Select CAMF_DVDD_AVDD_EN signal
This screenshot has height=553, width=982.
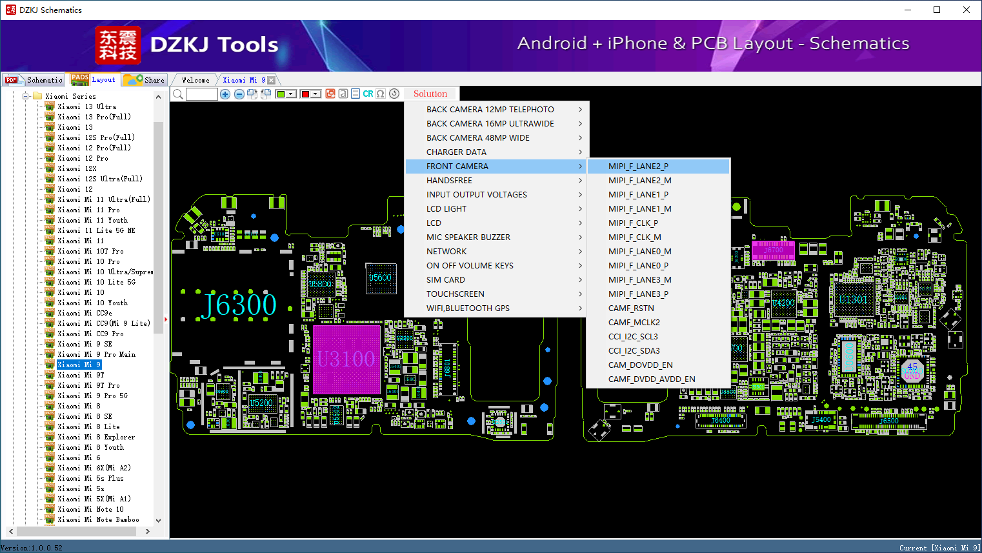tap(659, 379)
